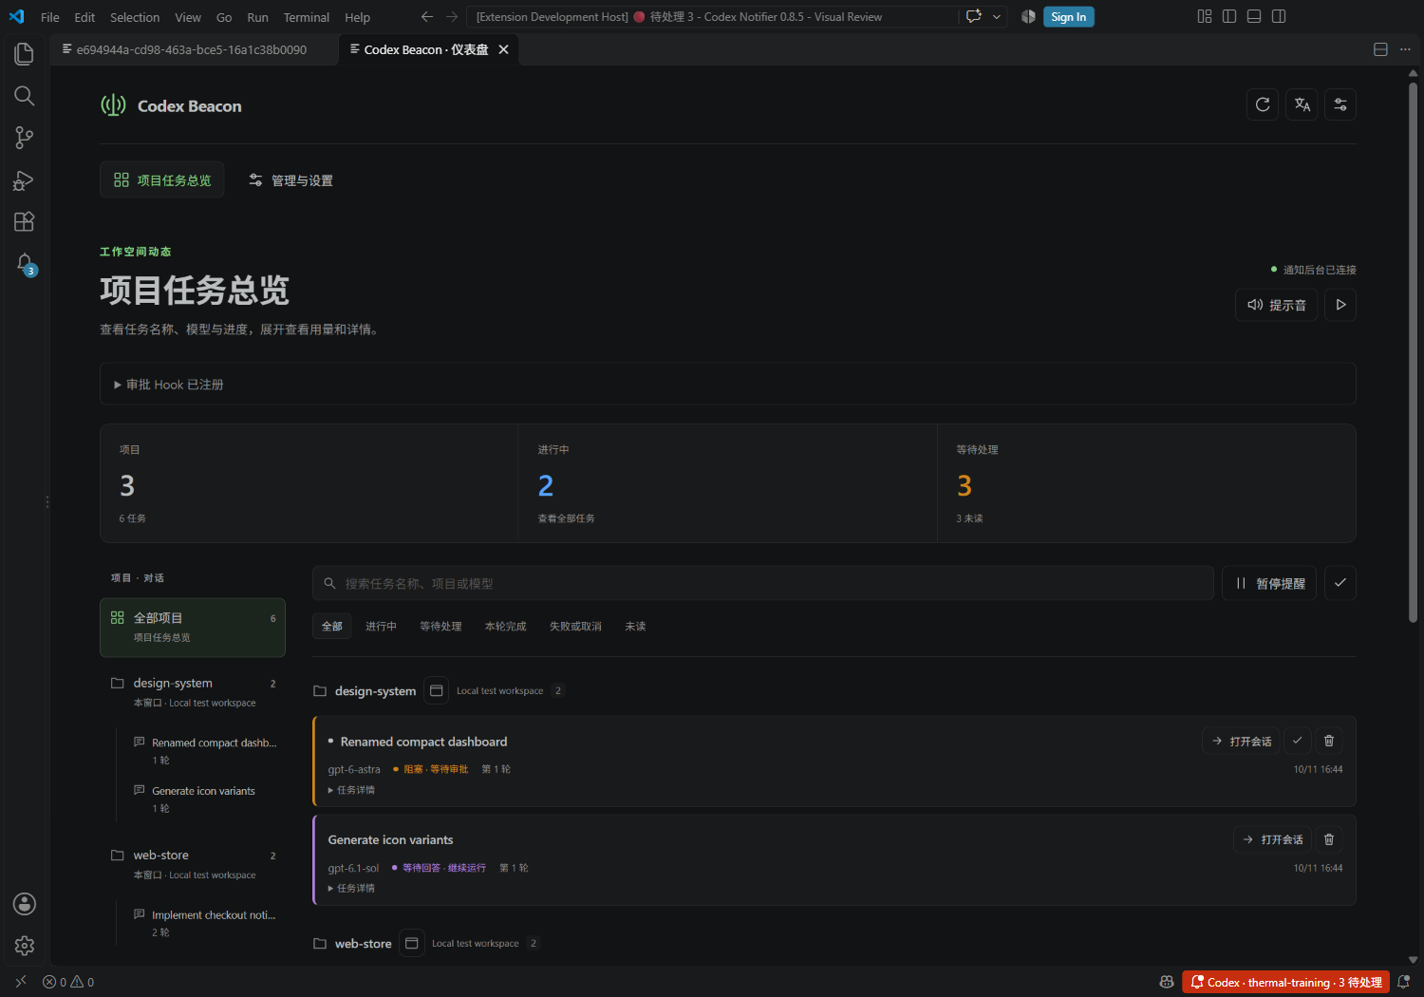Open the editor More Actions ellipsis
Image resolution: width=1424 pixels, height=997 pixels.
[x=1405, y=49]
